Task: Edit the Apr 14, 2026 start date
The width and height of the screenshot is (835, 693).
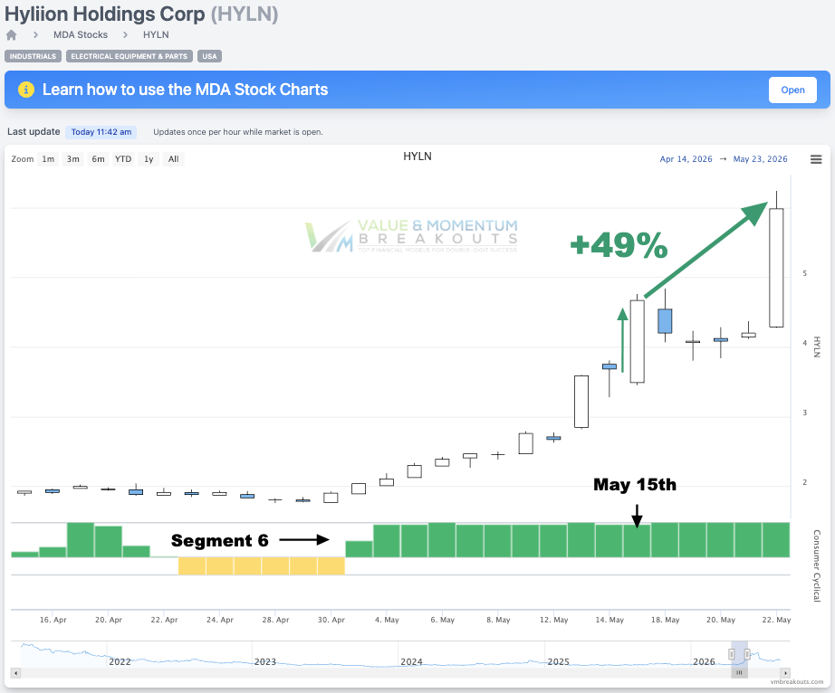Action: point(686,159)
